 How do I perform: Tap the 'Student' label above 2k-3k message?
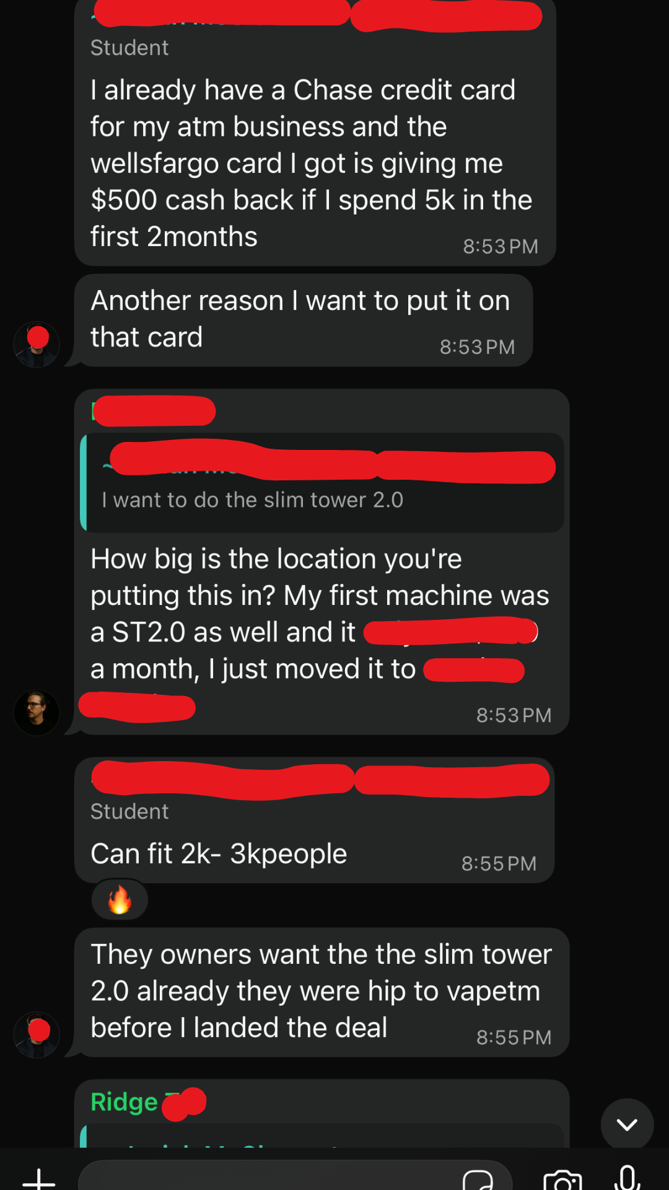[x=129, y=811]
